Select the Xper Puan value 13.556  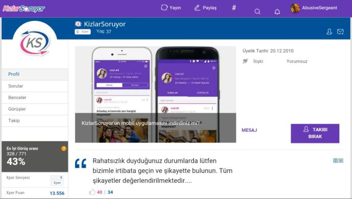[x=57, y=193]
